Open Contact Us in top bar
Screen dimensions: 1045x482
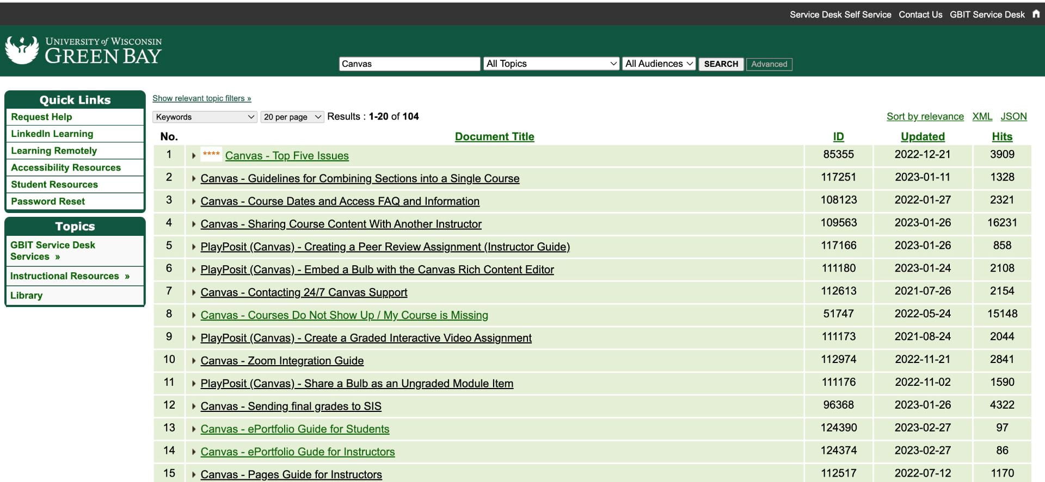920,15
